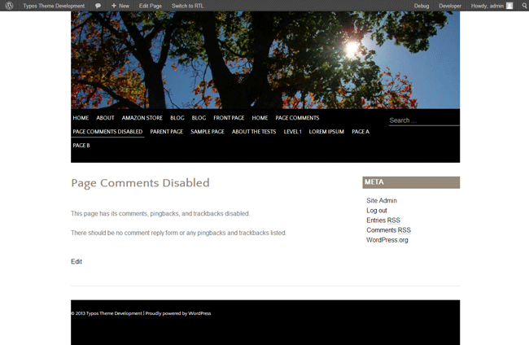Go to the Amazon Store page
The height and width of the screenshot is (345, 529).
pyautogui.click(x=142, y=118)
